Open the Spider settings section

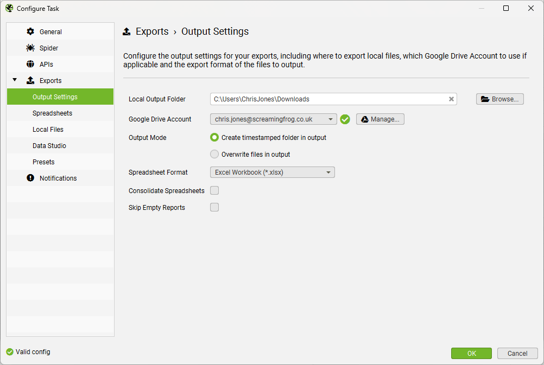point(60,48)
